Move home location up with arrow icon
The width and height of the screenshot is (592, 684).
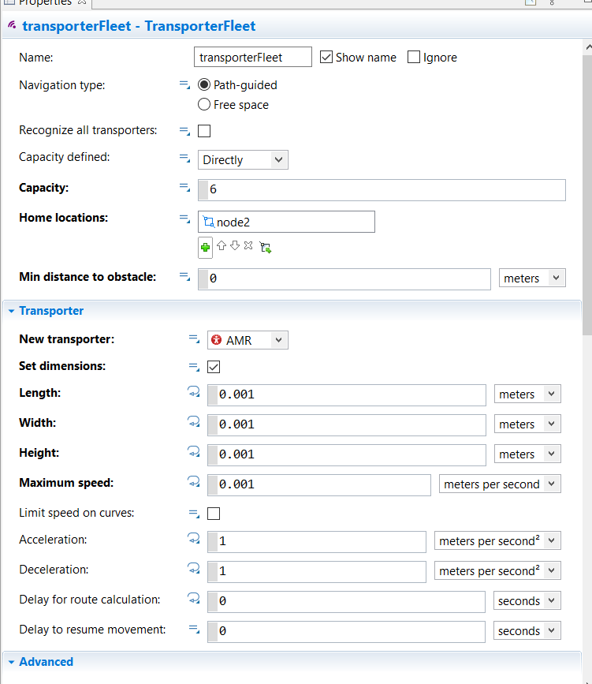[x=222, y=245]
